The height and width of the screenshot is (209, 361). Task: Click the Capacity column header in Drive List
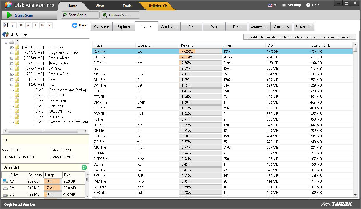[35, 175]
